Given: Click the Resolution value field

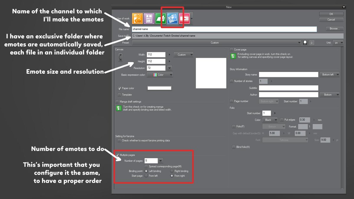Looking at the screenshot, I should pyautogui.click(x=156, y=68).
